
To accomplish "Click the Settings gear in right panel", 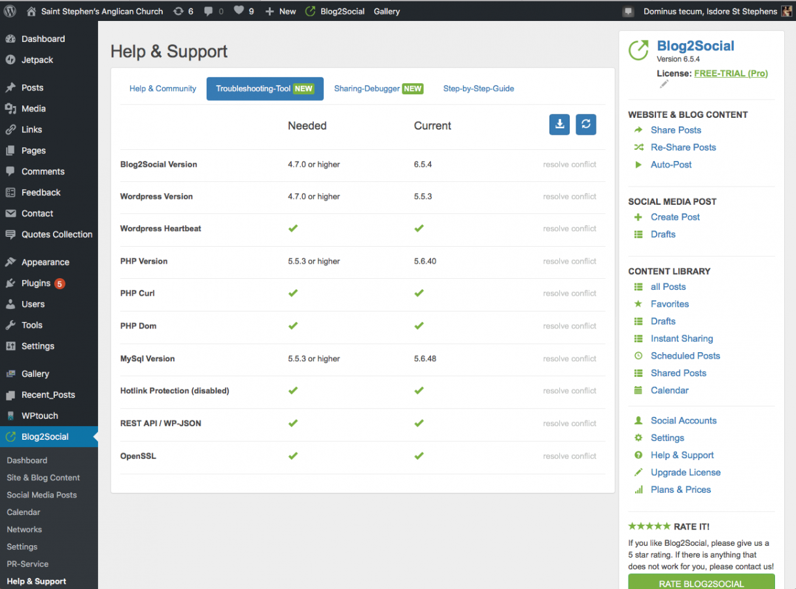I will pos(638,438).
